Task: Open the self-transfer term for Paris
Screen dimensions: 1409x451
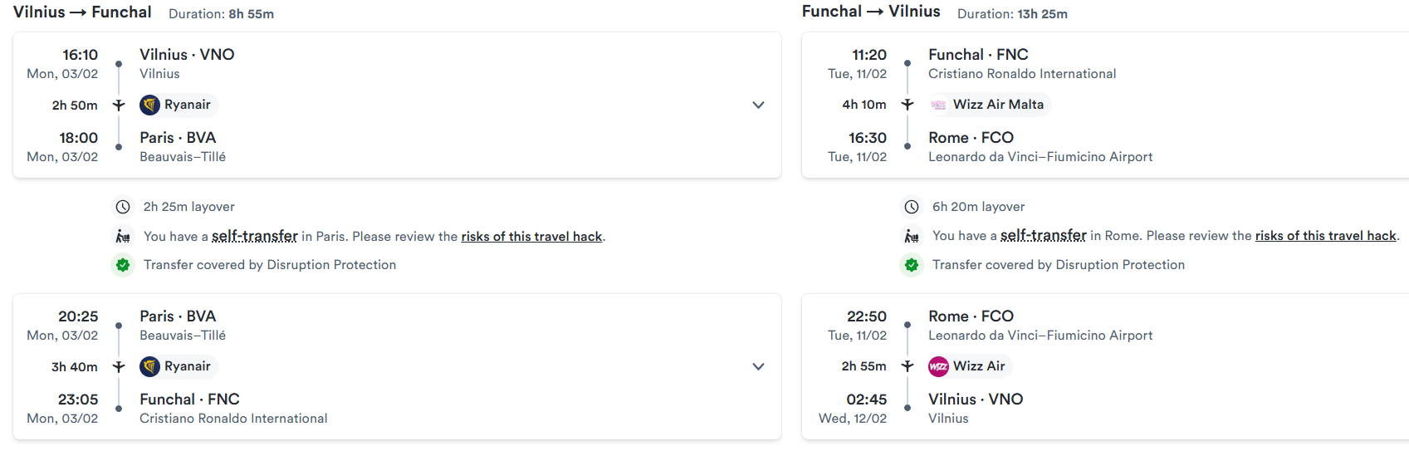Action: click(x=255, y=236)
